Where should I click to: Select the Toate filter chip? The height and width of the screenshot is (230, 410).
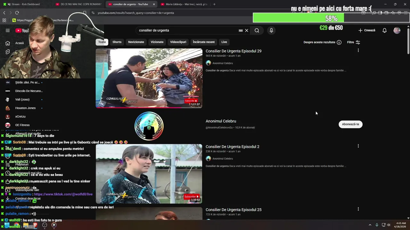[102, 42]
